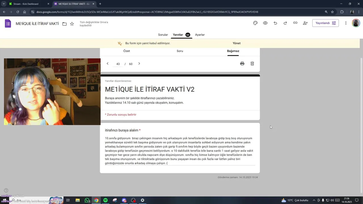
Task: Go to next response
Action: (139, 64)
